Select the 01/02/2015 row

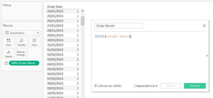tap(63, 50)
